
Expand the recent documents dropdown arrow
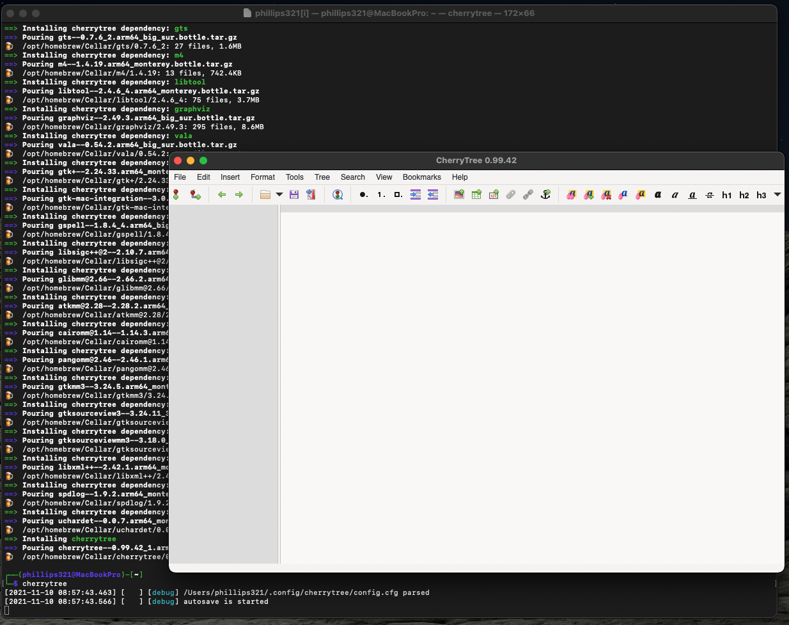(x=279, y=194)
